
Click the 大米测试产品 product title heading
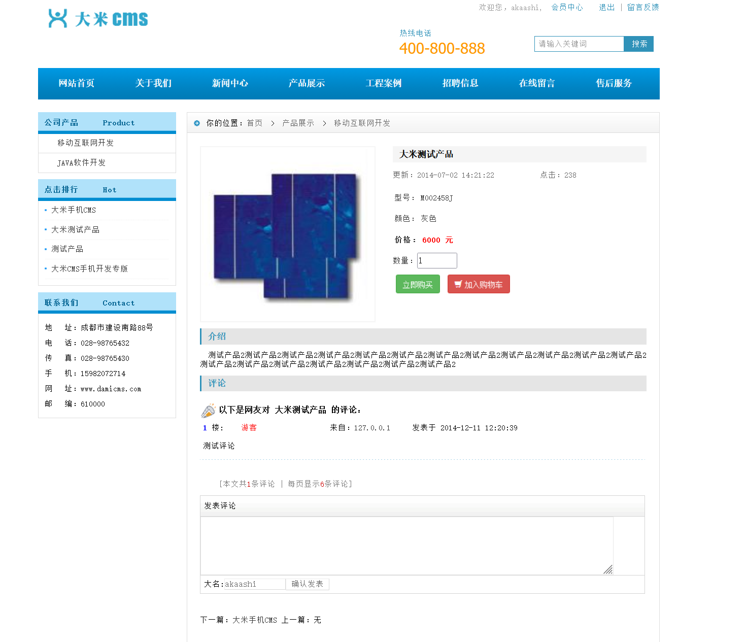pyautogui.click(x=426, y=154)
